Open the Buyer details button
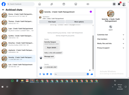Viewport: 129px width, 95px height. coord(52,48)
